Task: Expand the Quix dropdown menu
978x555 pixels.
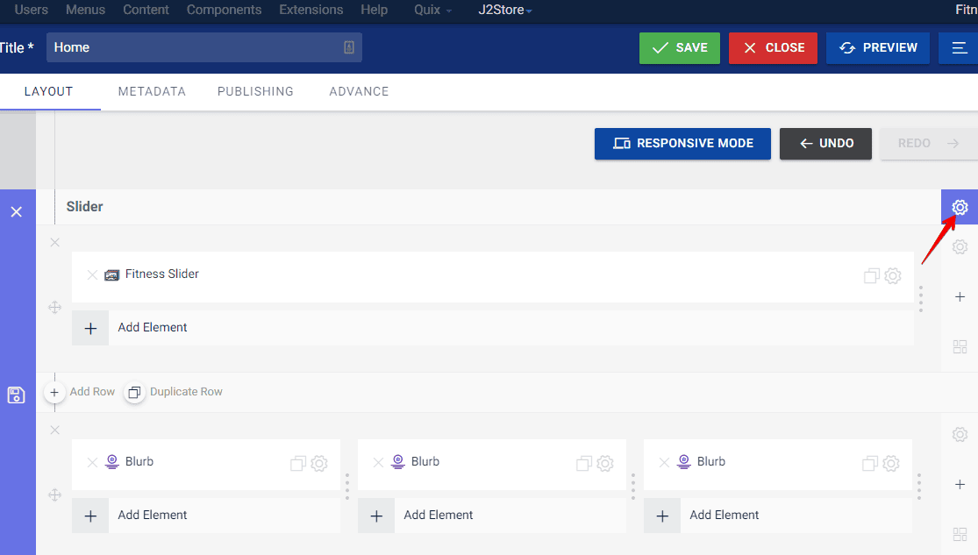Action: (432, 11)
